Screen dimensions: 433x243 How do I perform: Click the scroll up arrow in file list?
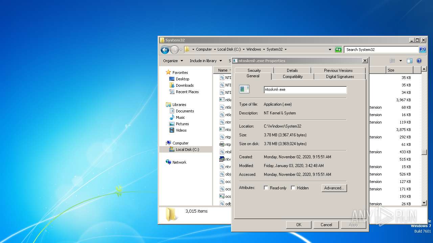424,69
